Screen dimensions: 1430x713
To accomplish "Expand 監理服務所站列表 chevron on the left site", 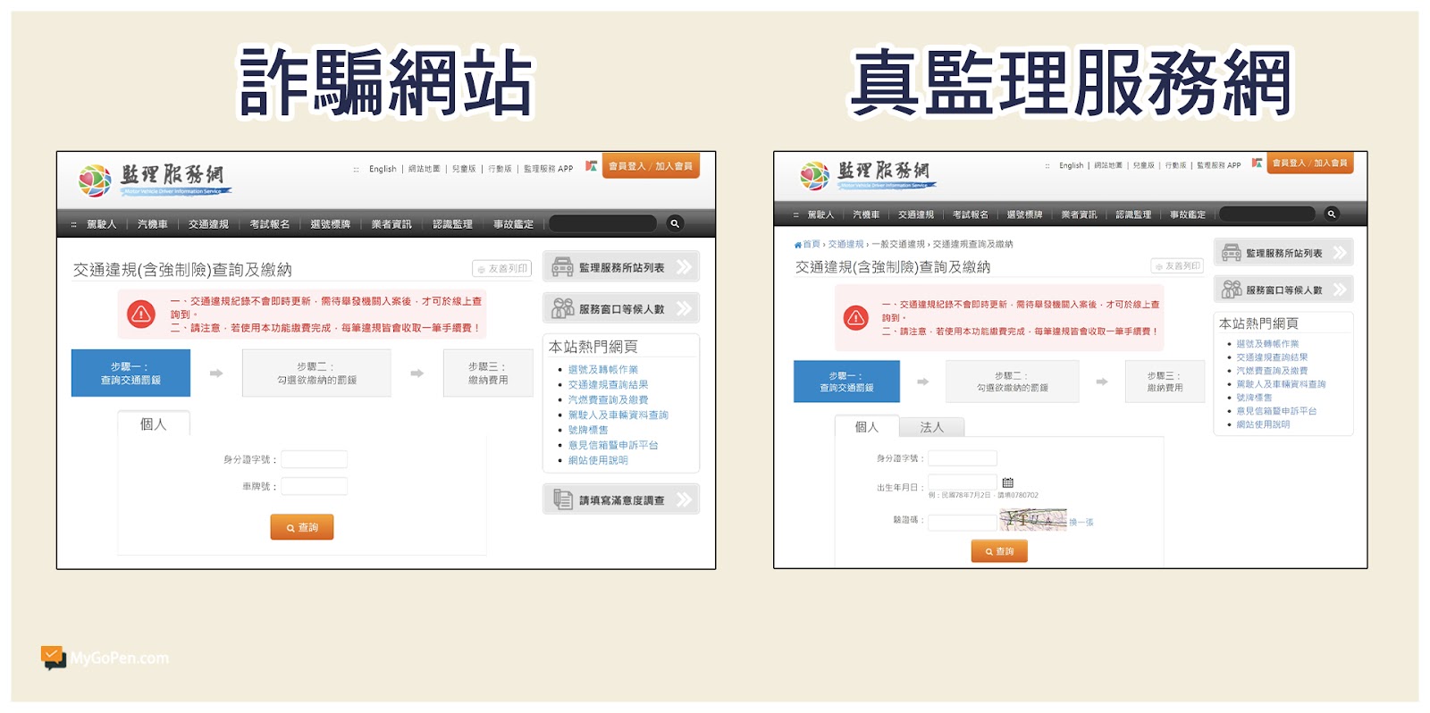I will pyautogui.click(x=684, y=267).
